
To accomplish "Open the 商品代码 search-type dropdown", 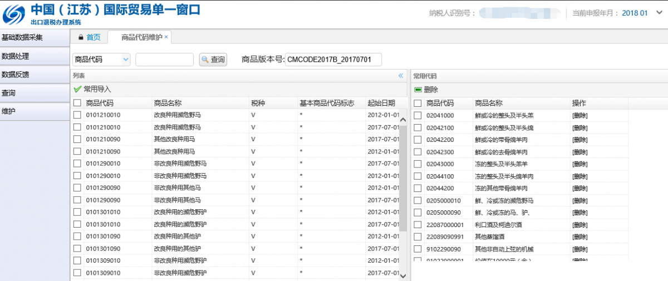I will [x=125, y=60].
